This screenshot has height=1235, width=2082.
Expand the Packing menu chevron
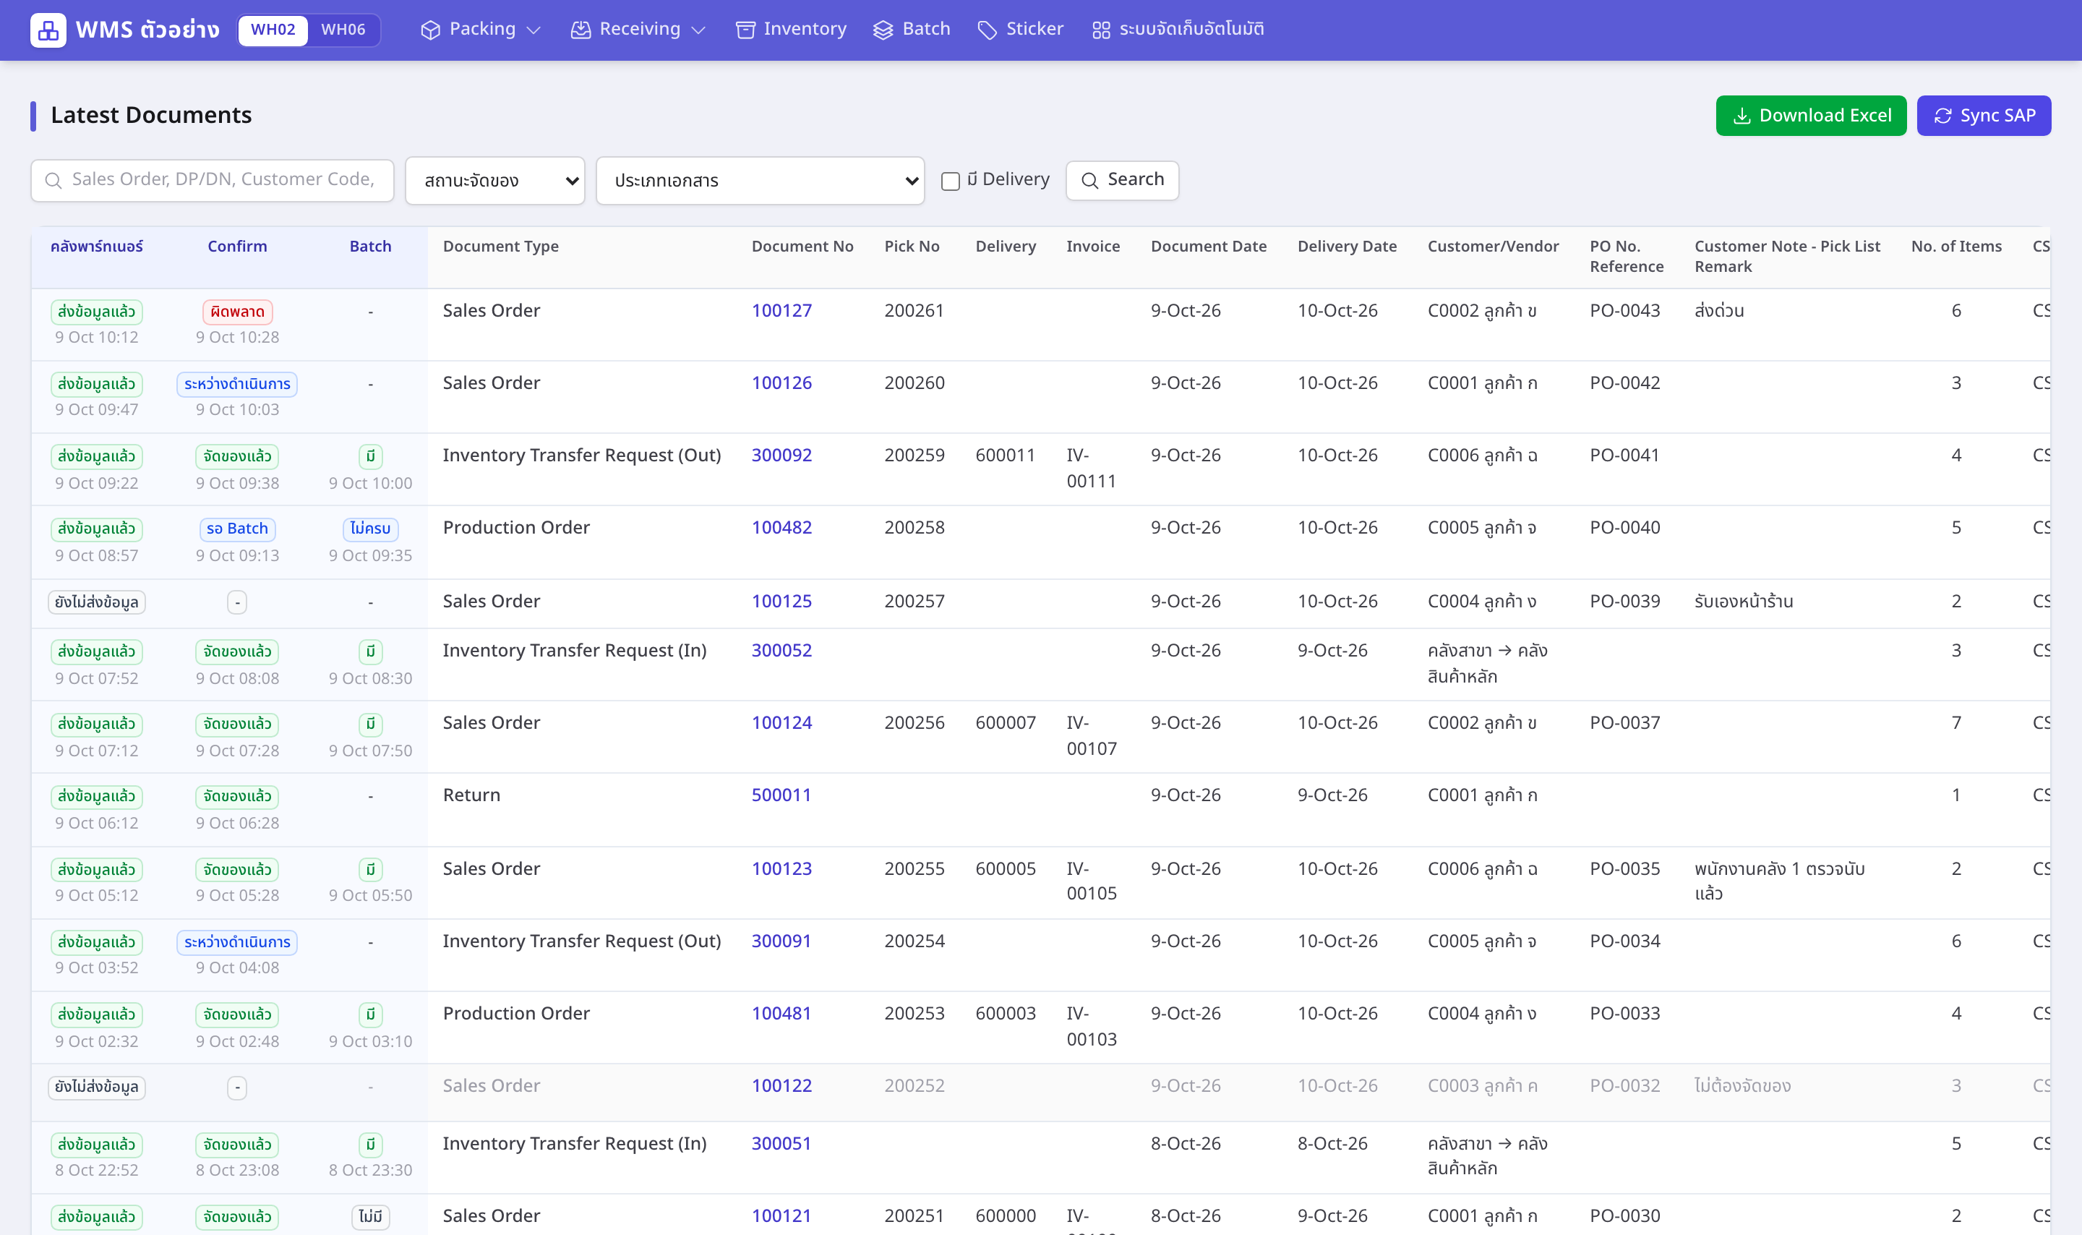(x=534, y=31)
